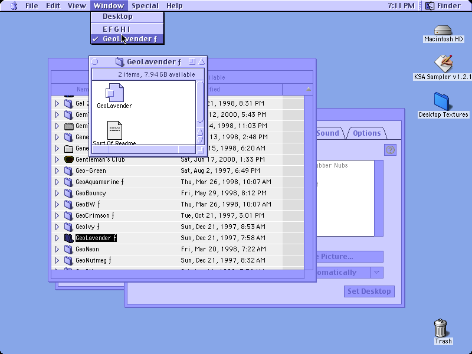Select the GeoBouncy folder name
This screenshot has width=472, height=354.
coord(91,193)
